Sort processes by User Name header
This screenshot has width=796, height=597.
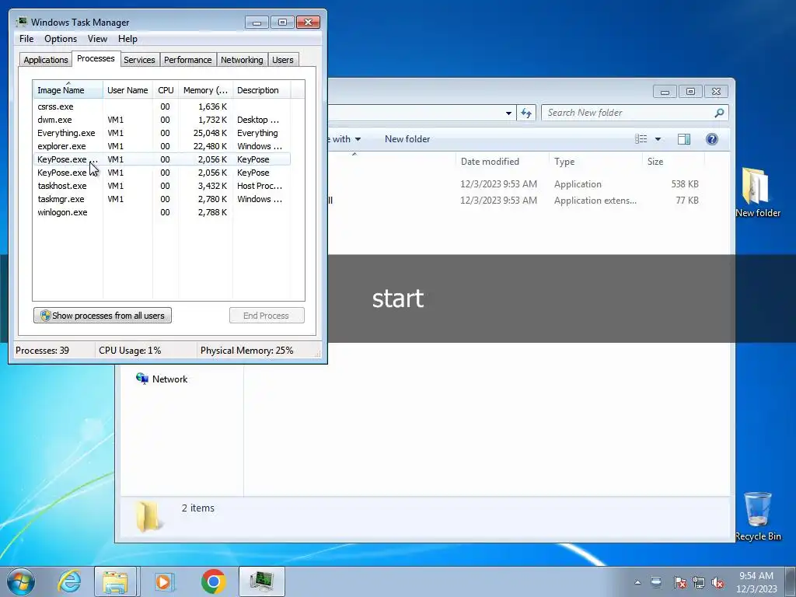pos(127,90)
